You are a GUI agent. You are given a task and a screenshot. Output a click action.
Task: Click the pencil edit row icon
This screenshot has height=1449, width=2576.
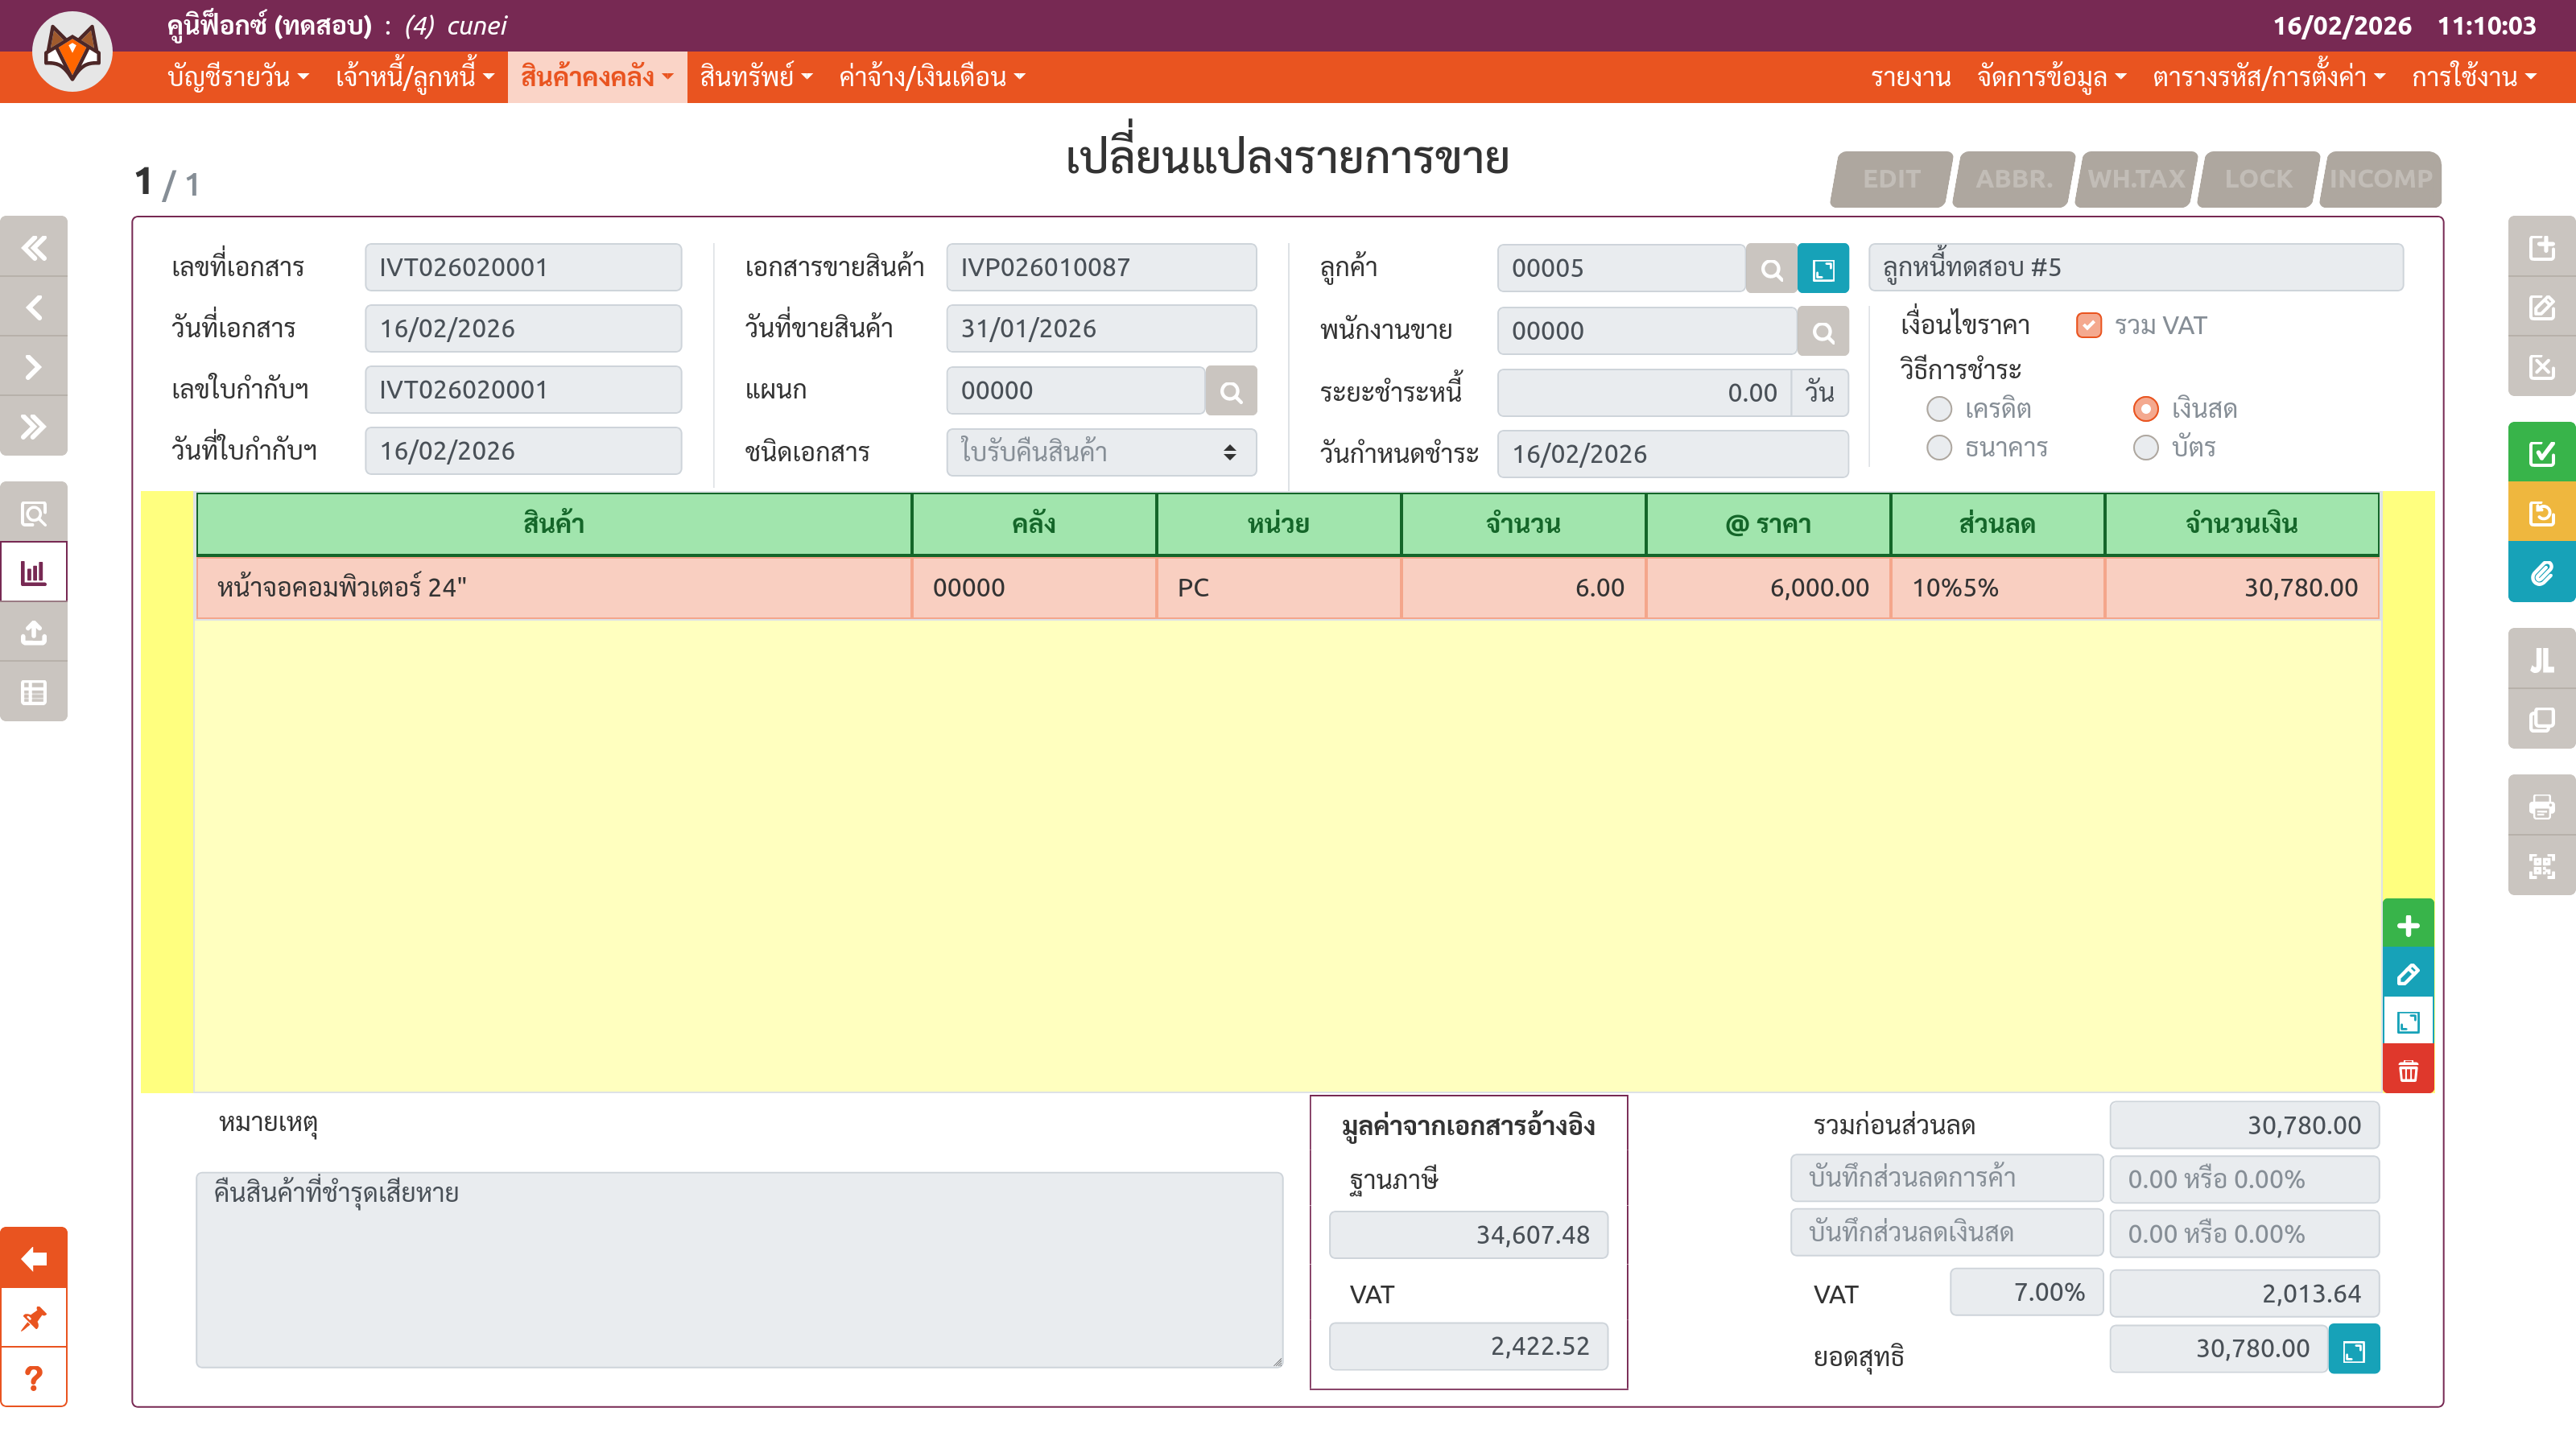tap(2407, 974)
